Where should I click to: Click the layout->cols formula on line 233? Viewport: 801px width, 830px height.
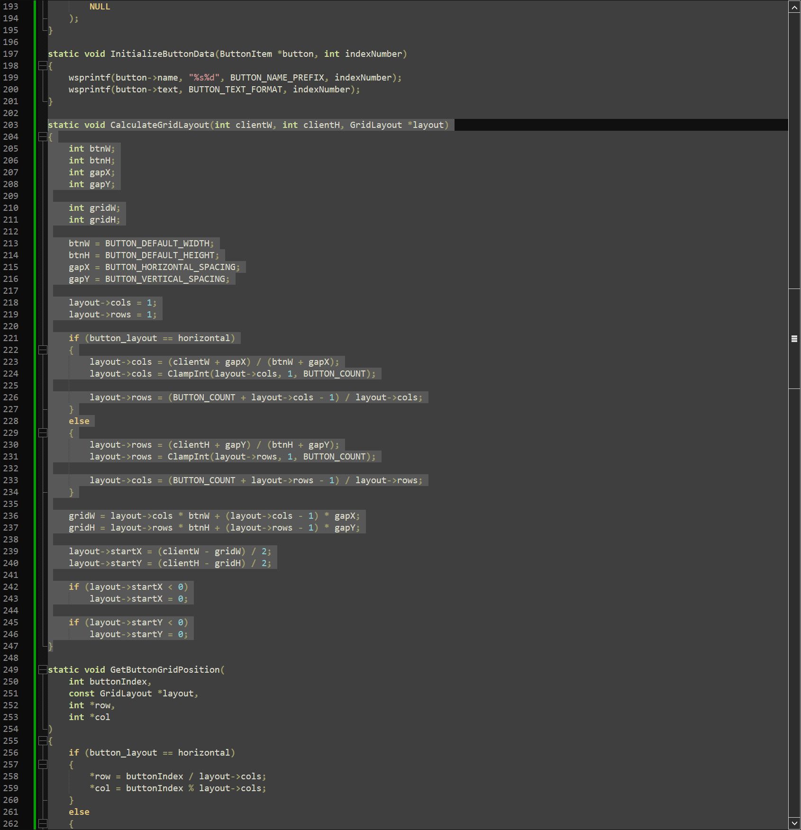coord(256,480)
